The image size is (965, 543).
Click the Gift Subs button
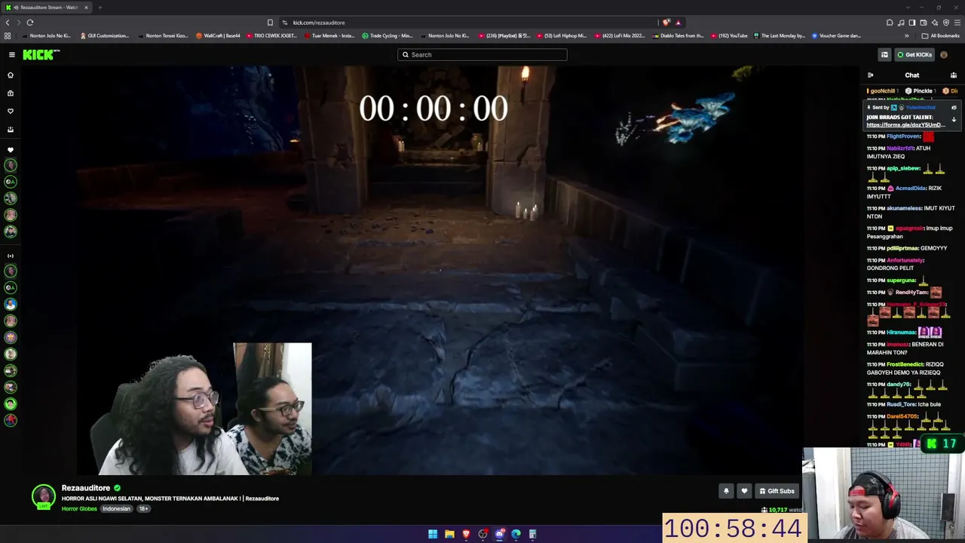pos(777,491)
